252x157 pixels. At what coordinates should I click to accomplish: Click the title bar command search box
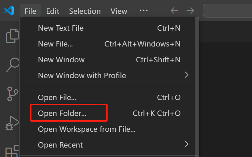[x=227, y=11]
